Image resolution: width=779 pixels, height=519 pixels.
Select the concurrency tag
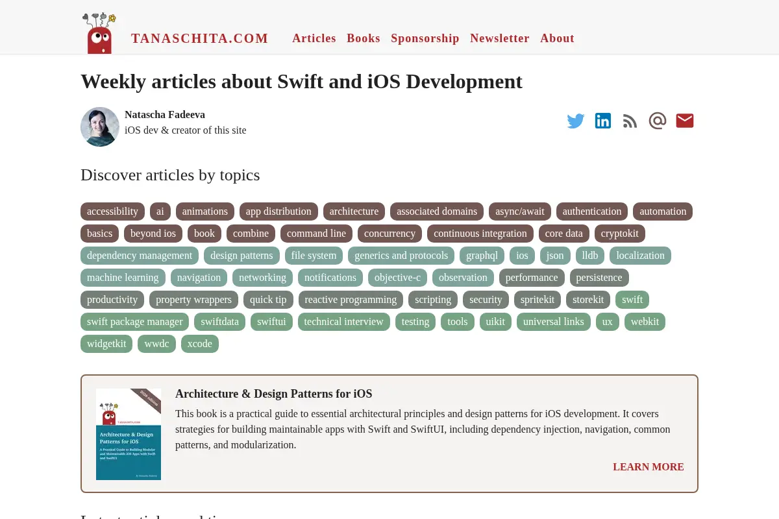[x=389, y=234]
